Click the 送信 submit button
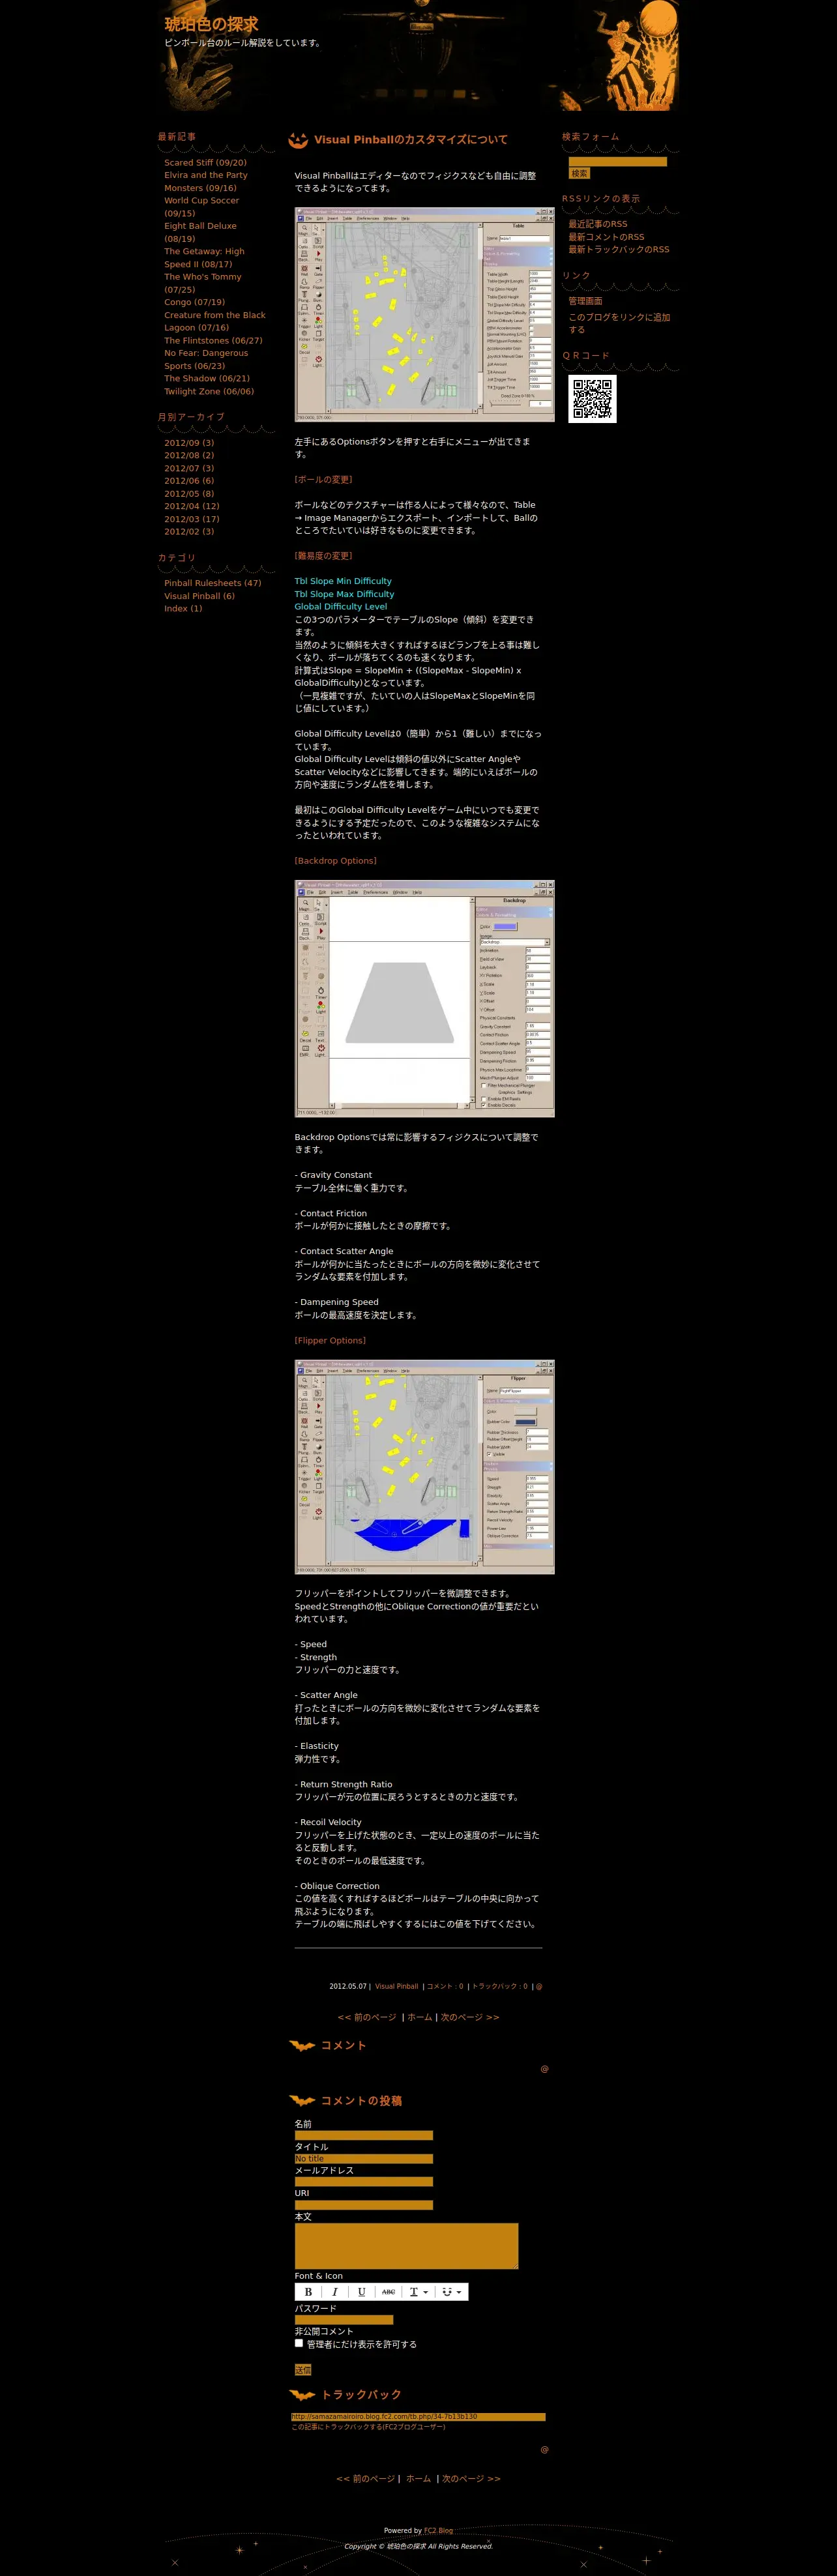This screenshot has width=837, height=2576. coord(303,2369)
